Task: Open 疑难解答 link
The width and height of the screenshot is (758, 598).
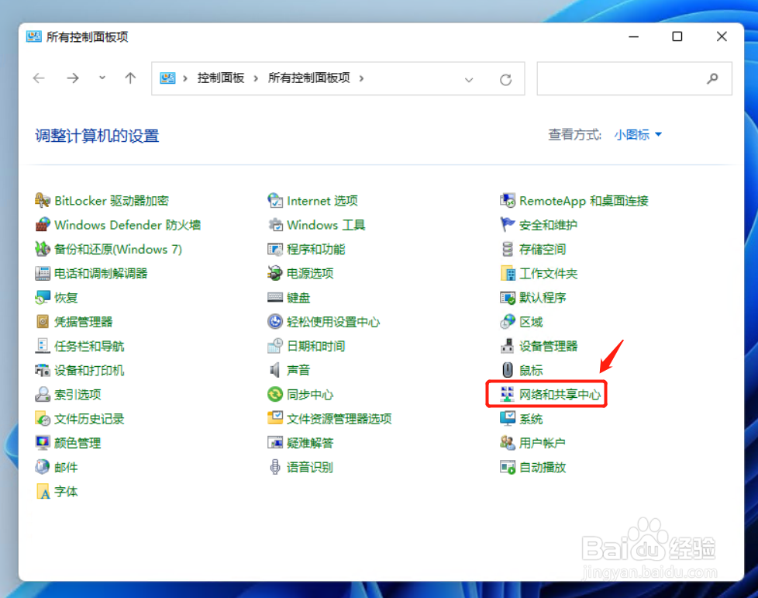Action: (310, 443)
